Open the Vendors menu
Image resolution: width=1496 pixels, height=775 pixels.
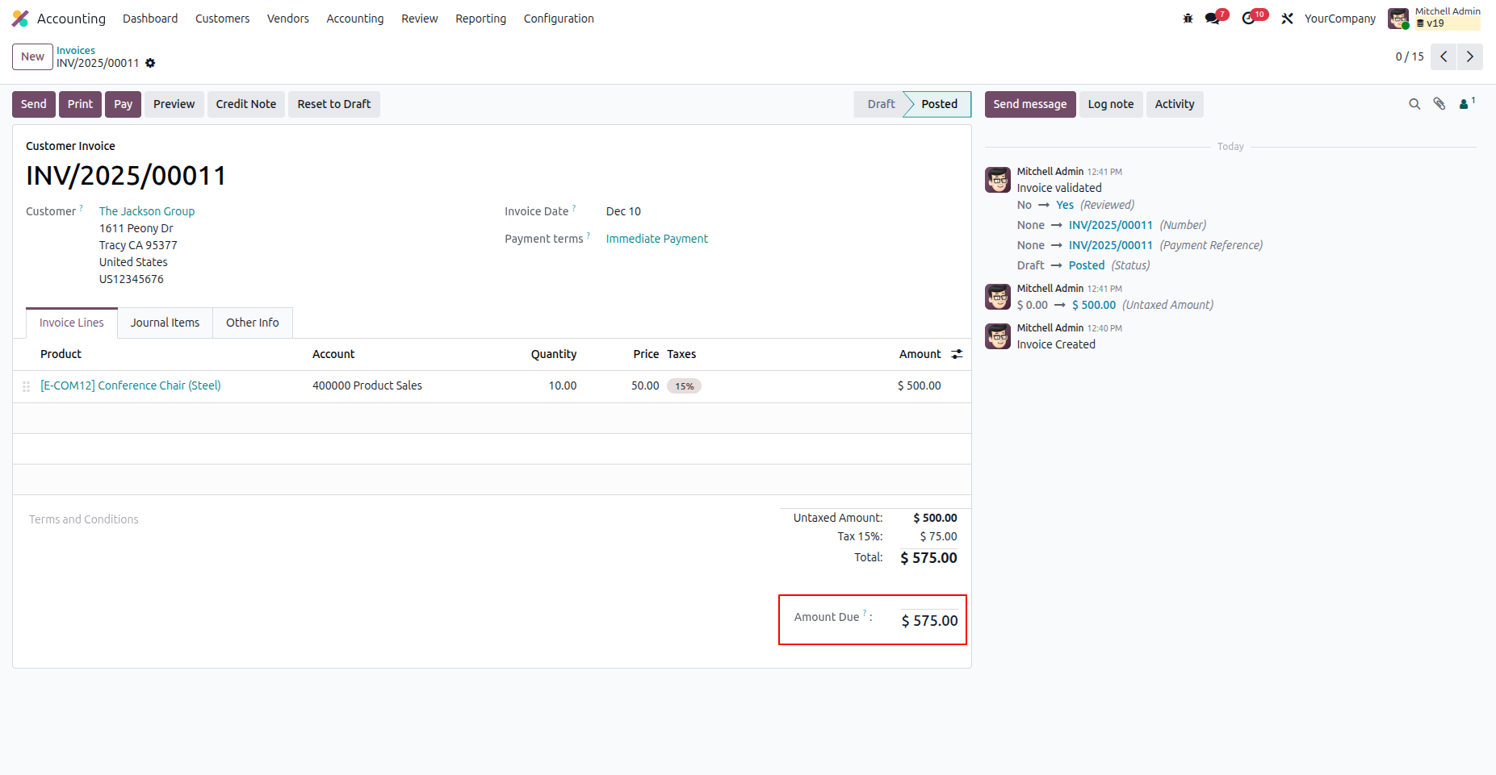(288, 19)
